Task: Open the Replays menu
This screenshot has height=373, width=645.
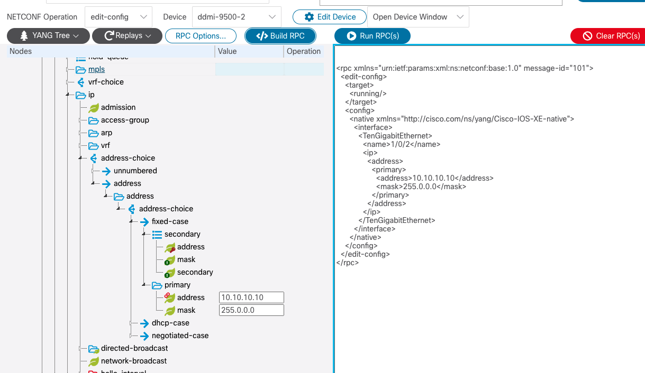Action: click(x=126, y=36)
